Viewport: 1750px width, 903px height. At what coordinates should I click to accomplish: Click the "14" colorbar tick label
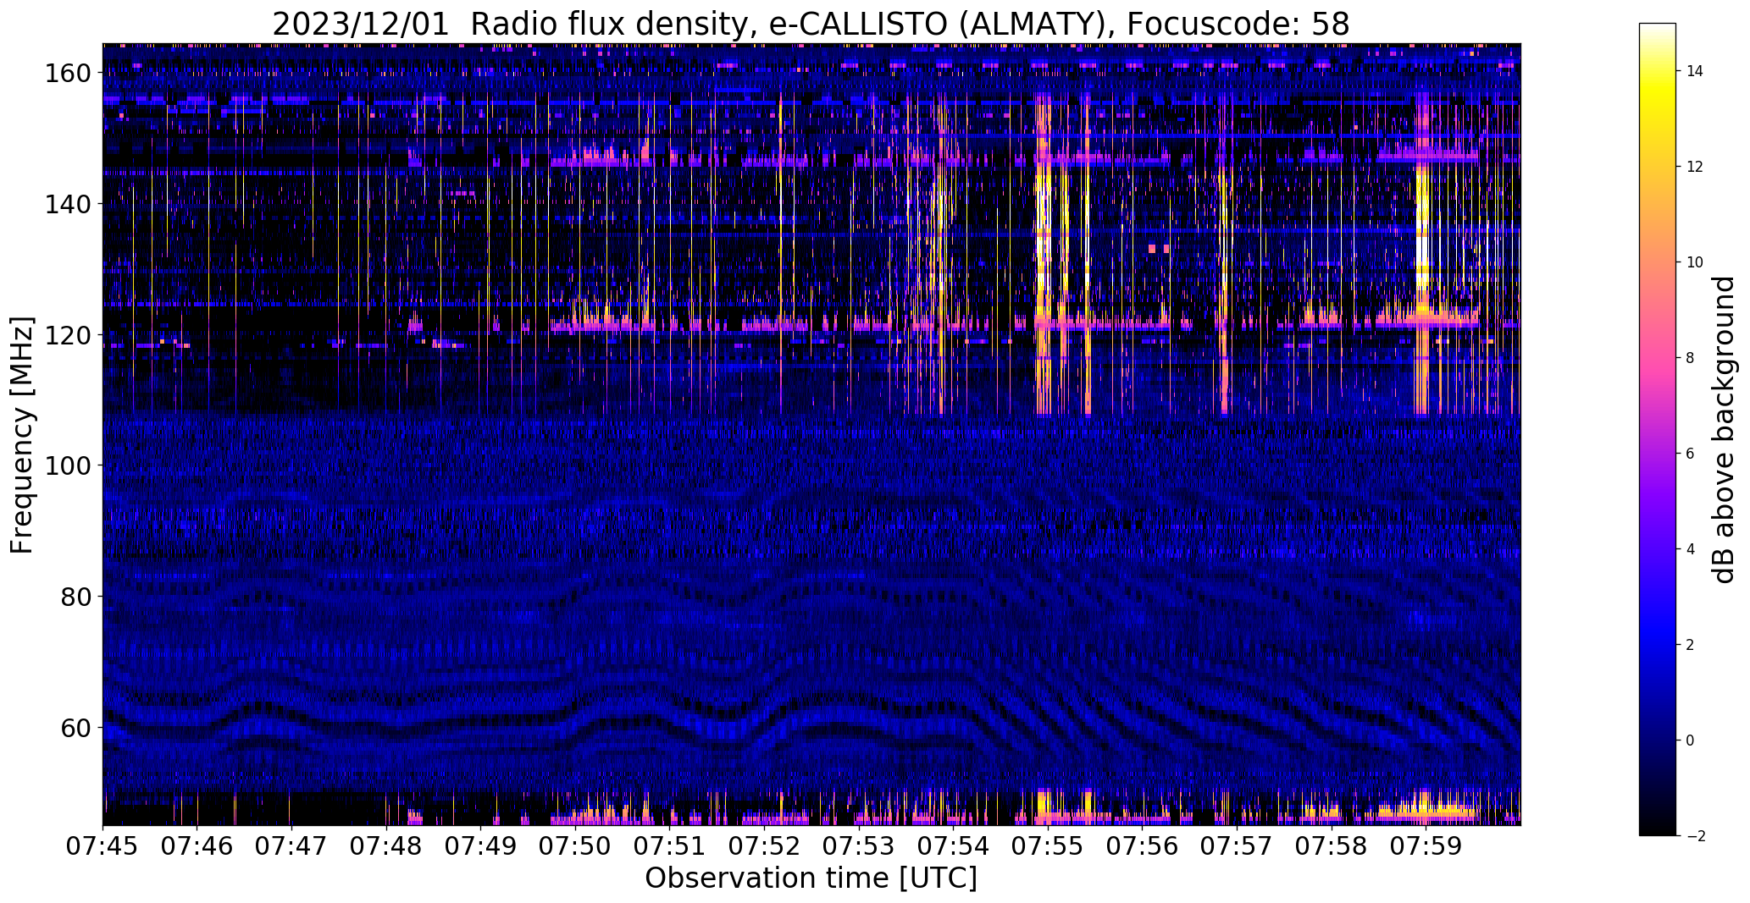[x=1694, y=71]
